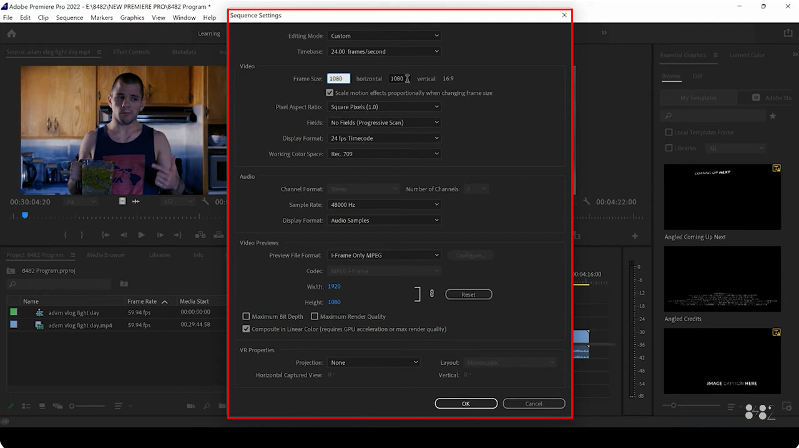The height and width of the screenshot is (448, 799).
Task: Click Go to Out icon in Source monitor
Action: (x=178, y=235)
